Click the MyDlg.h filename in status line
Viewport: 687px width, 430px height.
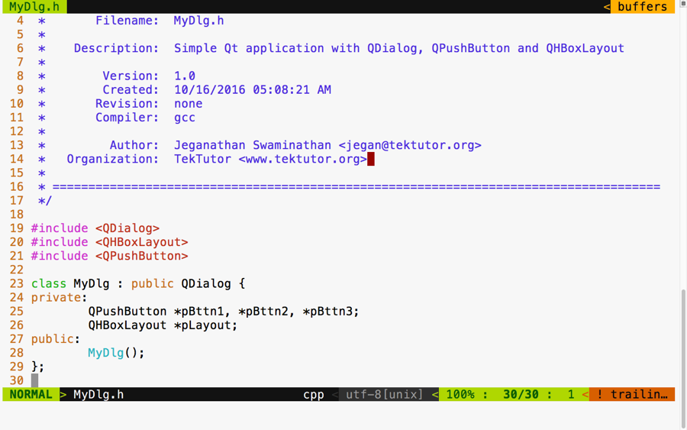coord(98,394)
